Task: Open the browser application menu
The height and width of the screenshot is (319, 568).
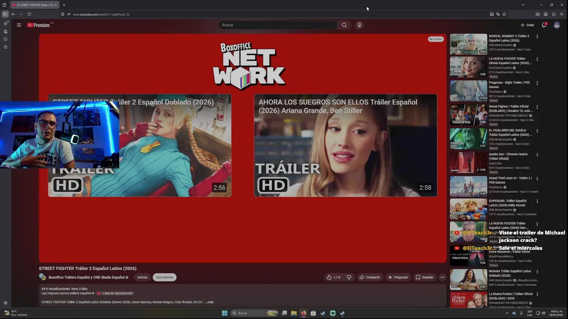Action: click(x=561, y=14)
